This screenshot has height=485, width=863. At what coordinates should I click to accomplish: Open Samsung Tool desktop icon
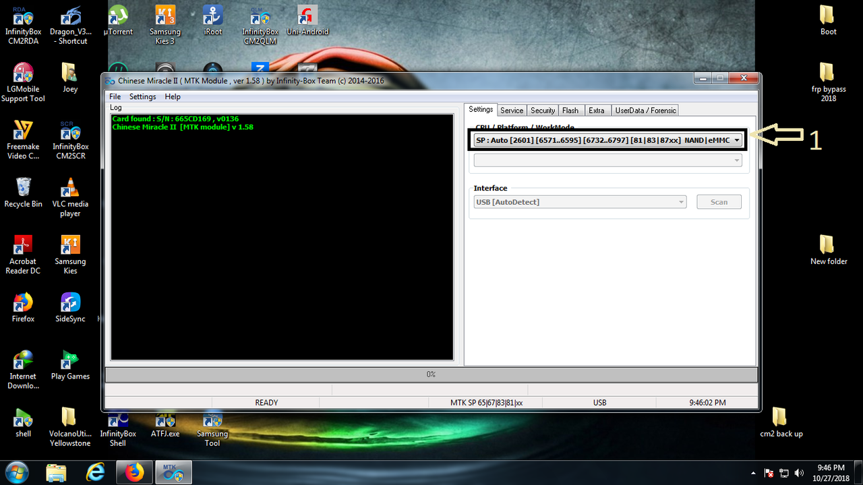coord(212,429)
